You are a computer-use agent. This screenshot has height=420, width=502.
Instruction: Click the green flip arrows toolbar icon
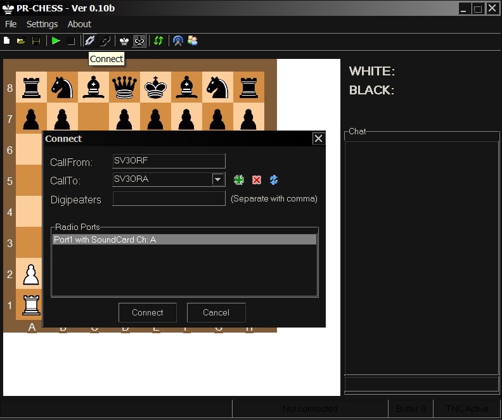158,41
